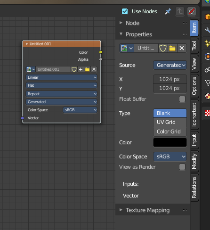Viewport: 210px width, 230px height.
Task: Open the Flat projection dropdown
Action: (62, 85)
